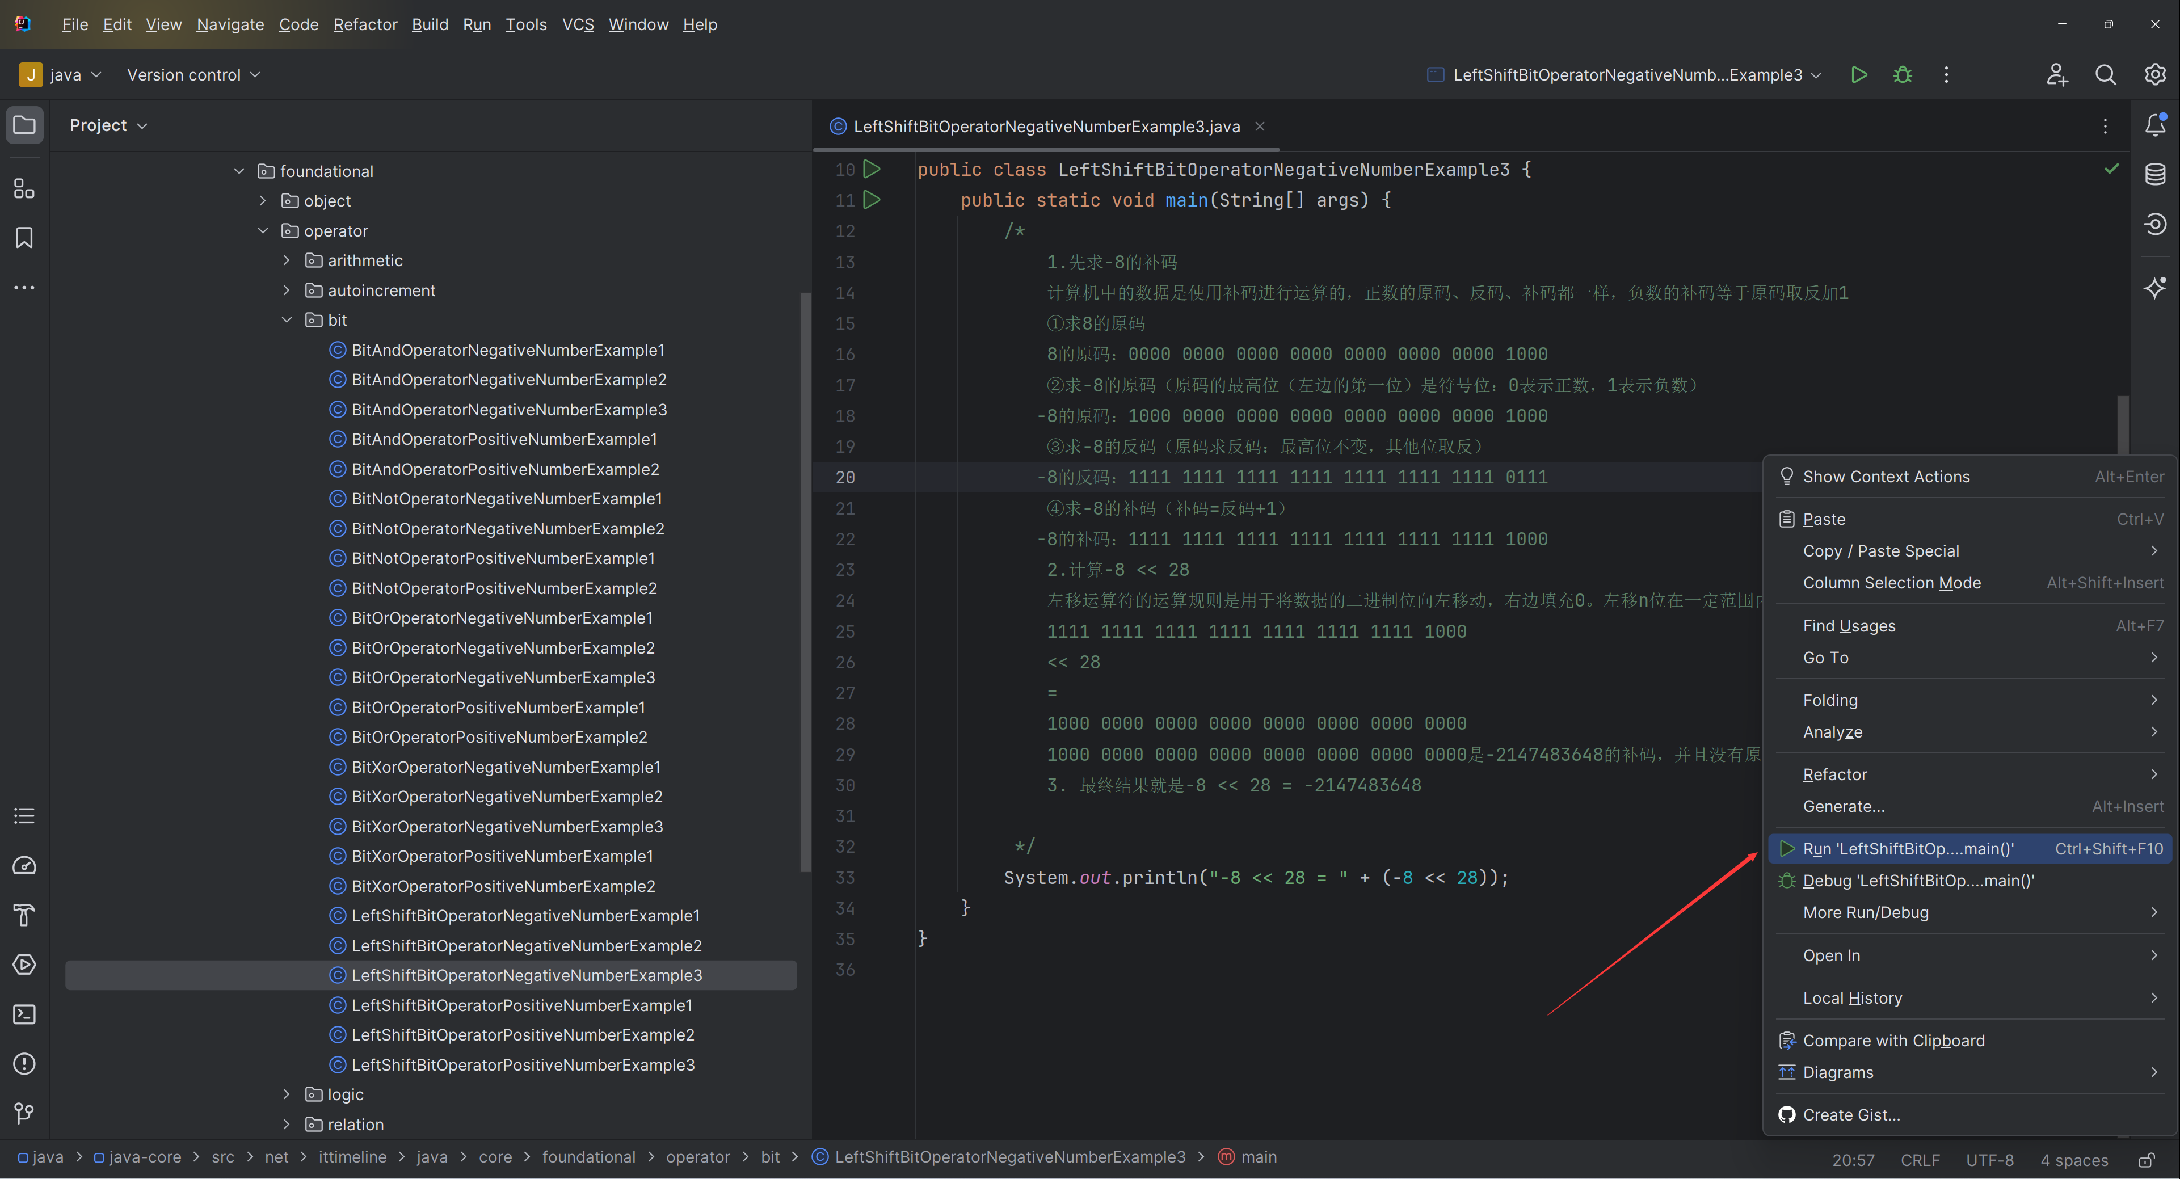2180x1179 pixels.
Task: Open the Terminal tool window icon
Action: (x=24, y=1014)
